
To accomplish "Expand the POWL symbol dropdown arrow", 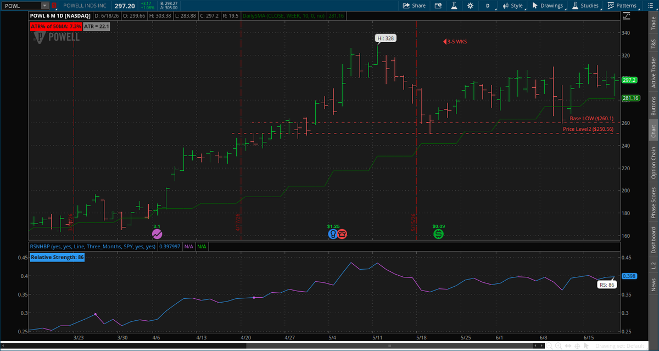I will (x=44, y=5).
